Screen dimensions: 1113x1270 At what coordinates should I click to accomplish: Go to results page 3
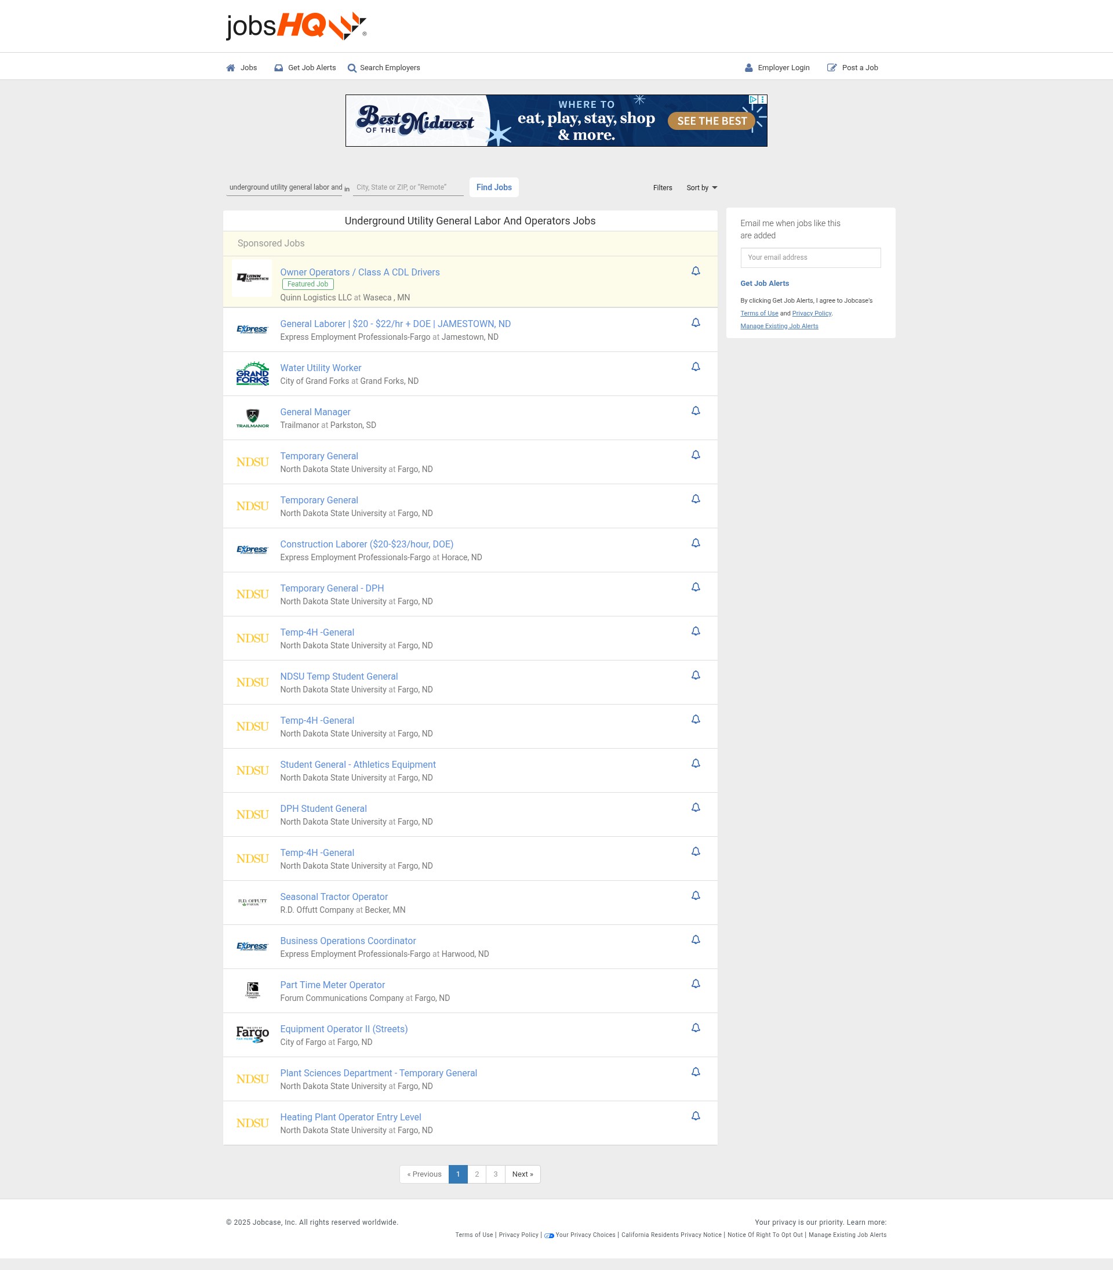pyautogui.click(x=495, y=1174)
